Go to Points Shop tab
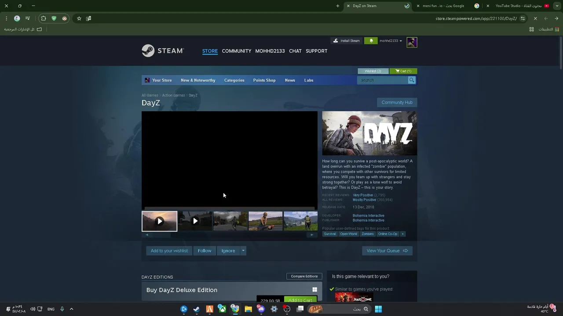This screenshot has width=563, height=316. tap(264, 80)
